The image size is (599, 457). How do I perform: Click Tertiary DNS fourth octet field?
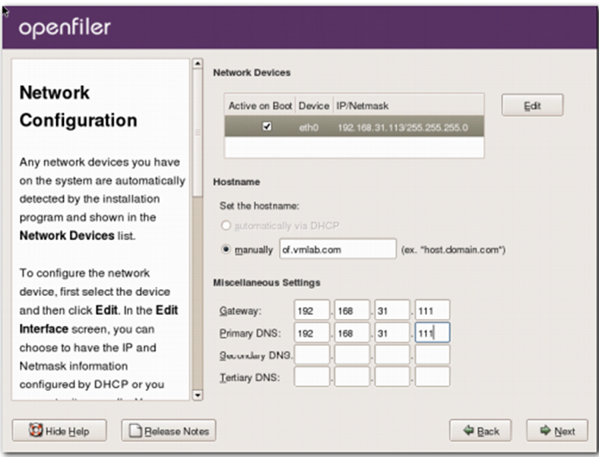tap(433, 377)
